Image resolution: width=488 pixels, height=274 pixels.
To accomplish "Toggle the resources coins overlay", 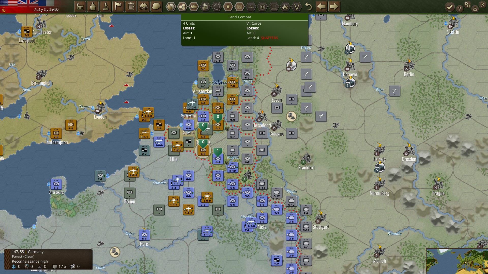I will pyautogui.click(x=205, y=7).
